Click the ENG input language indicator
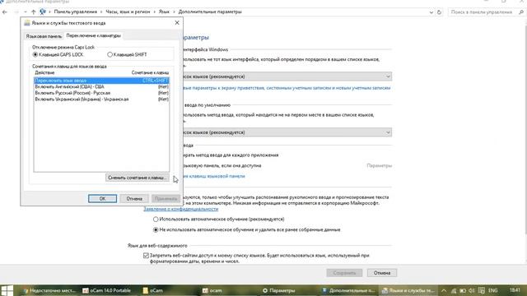527x296 pixels. (493, 290)
